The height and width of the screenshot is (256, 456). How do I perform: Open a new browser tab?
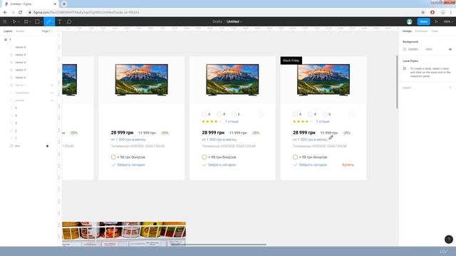click(x=64, y=4)
